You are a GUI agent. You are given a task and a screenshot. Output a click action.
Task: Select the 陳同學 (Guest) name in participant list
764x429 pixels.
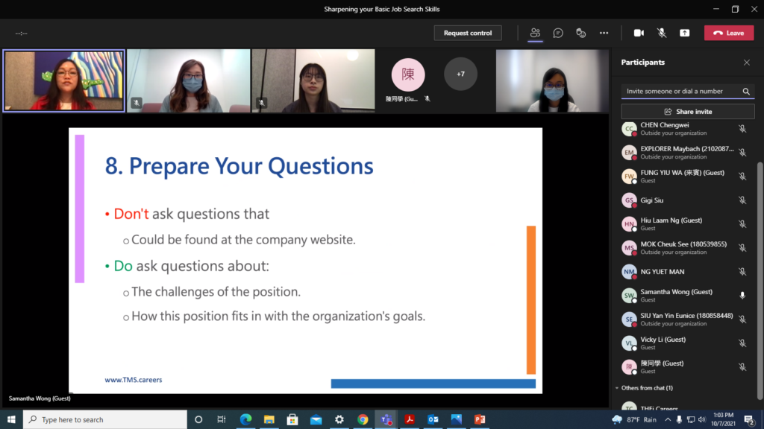click(x=663, y=363)
